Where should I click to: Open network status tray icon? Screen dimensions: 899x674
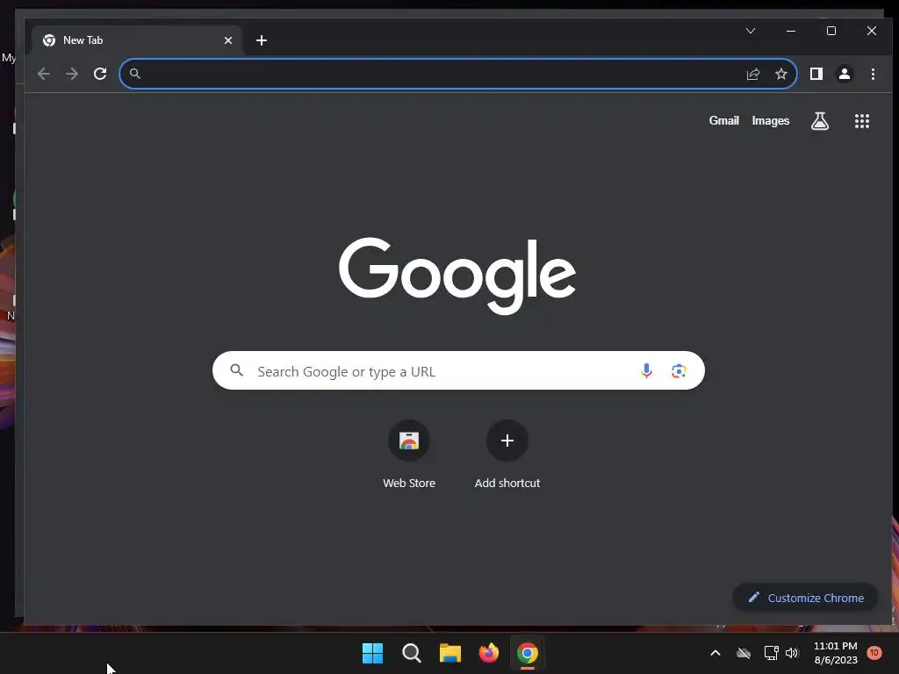[771, 653]
